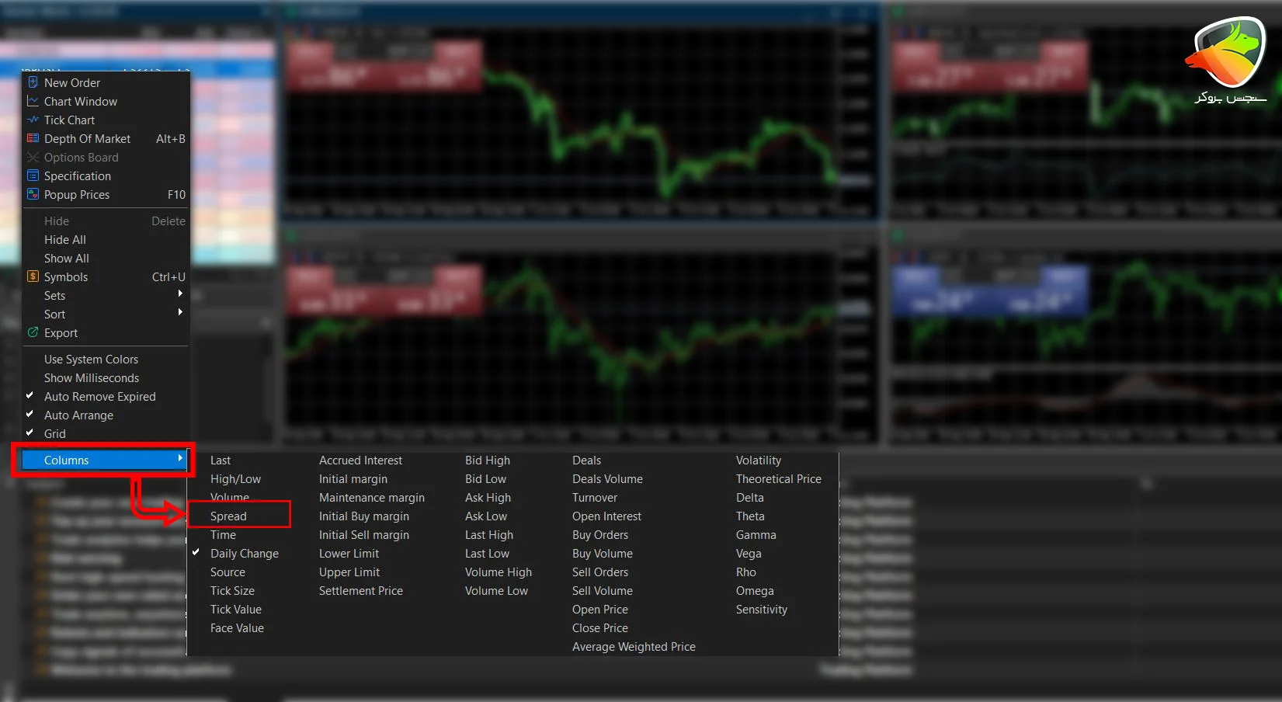Select the Sensitivity column
The image size is (1282, 702).
(762, 609)
